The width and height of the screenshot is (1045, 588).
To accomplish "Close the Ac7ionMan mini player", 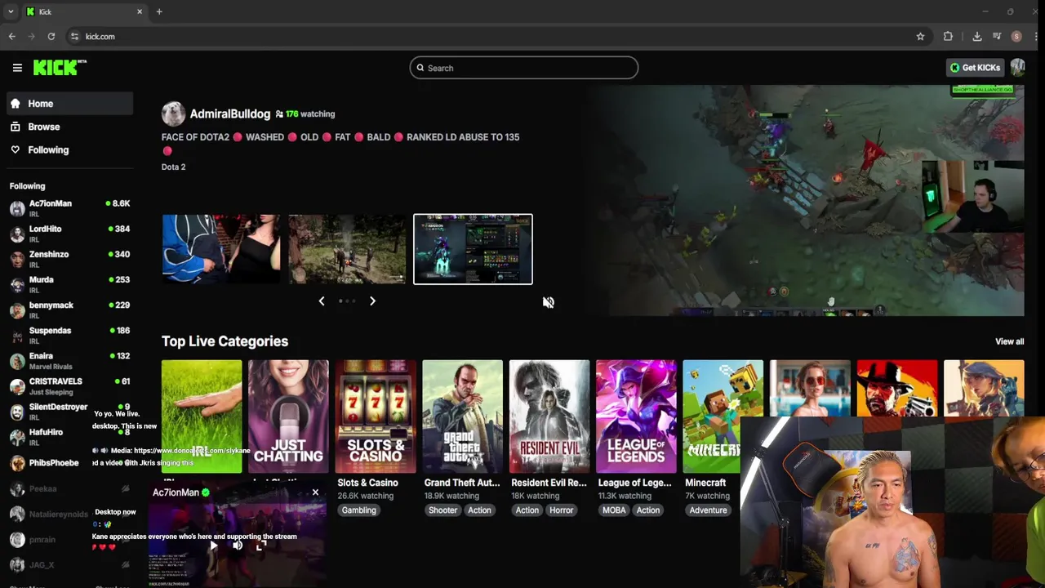I will [315, 492].
